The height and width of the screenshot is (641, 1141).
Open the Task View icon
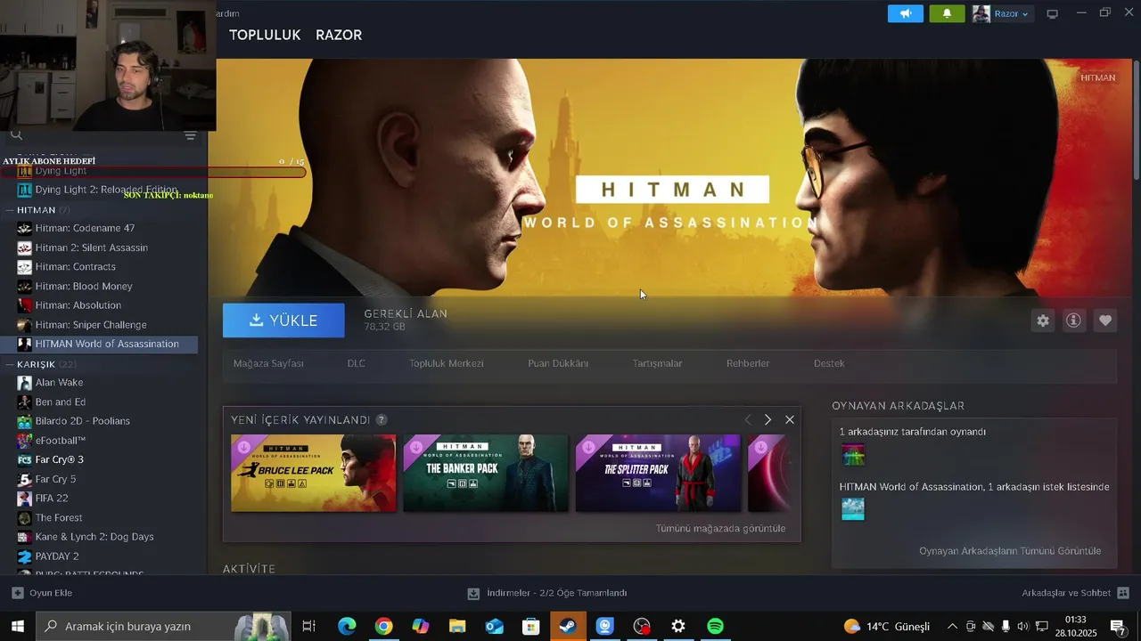point(308,626)
